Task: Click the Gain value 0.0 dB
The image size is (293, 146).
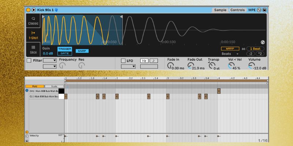Action: [x=48, y=53]
